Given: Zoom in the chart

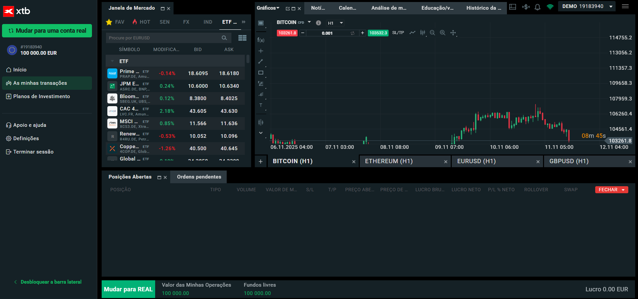Looking at the screenshot, I should [x=443, y=33].
